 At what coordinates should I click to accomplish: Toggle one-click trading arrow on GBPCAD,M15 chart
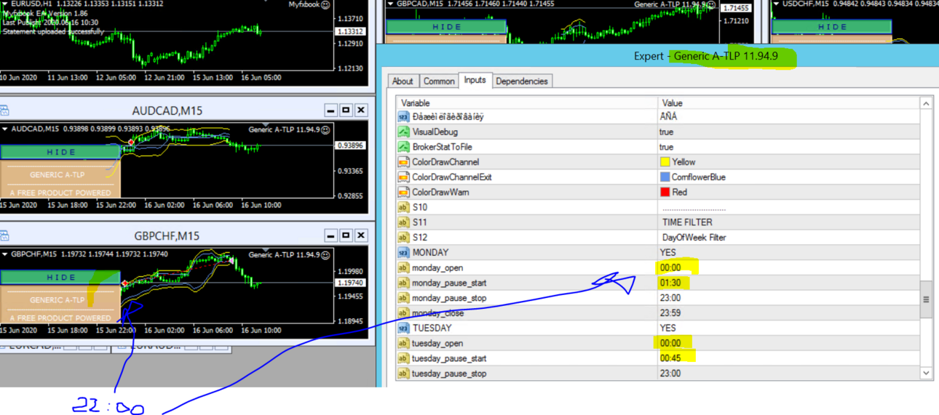click(x=391, y=4)
